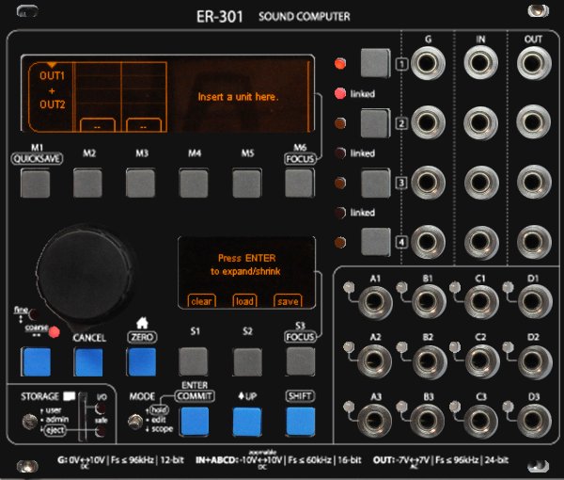Screen dimensions: 564x480
Task: Click the A1 input jack
Action: [375, 302]
